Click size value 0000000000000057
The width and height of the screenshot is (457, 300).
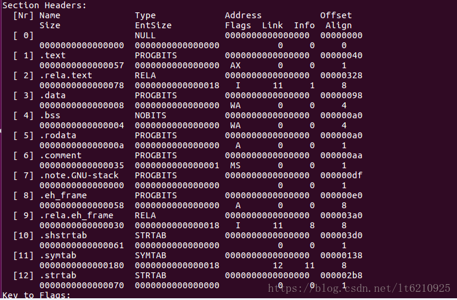[82, 65]
